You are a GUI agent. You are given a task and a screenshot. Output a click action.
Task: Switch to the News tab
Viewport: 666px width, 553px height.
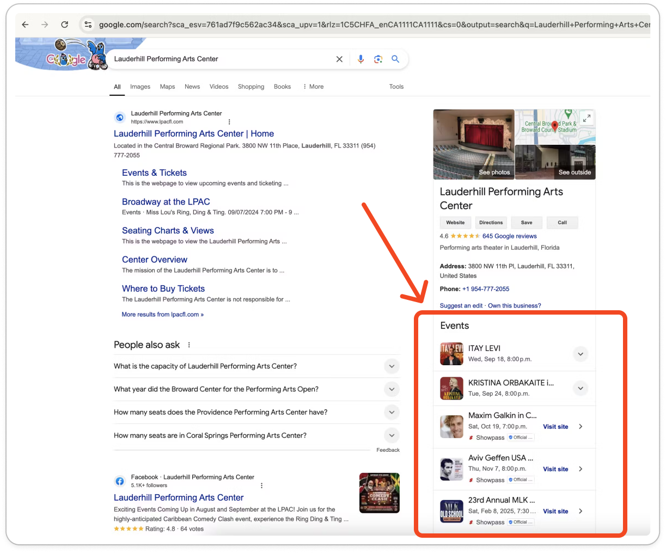click(192, 87)
